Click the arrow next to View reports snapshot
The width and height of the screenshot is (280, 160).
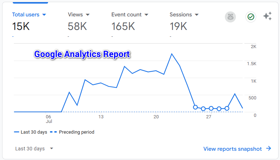point(269,149)
